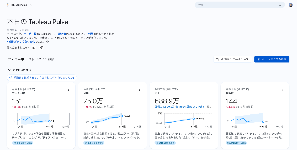
Task: Click the 688.9万 large value on 売上 card
Action: click(167, 101)
